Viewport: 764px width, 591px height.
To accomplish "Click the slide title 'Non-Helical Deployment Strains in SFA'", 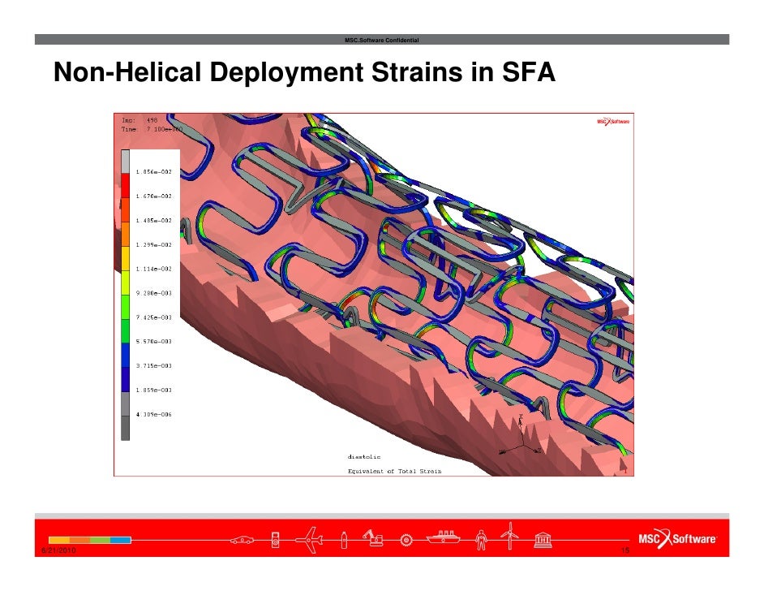I will 304,72.
